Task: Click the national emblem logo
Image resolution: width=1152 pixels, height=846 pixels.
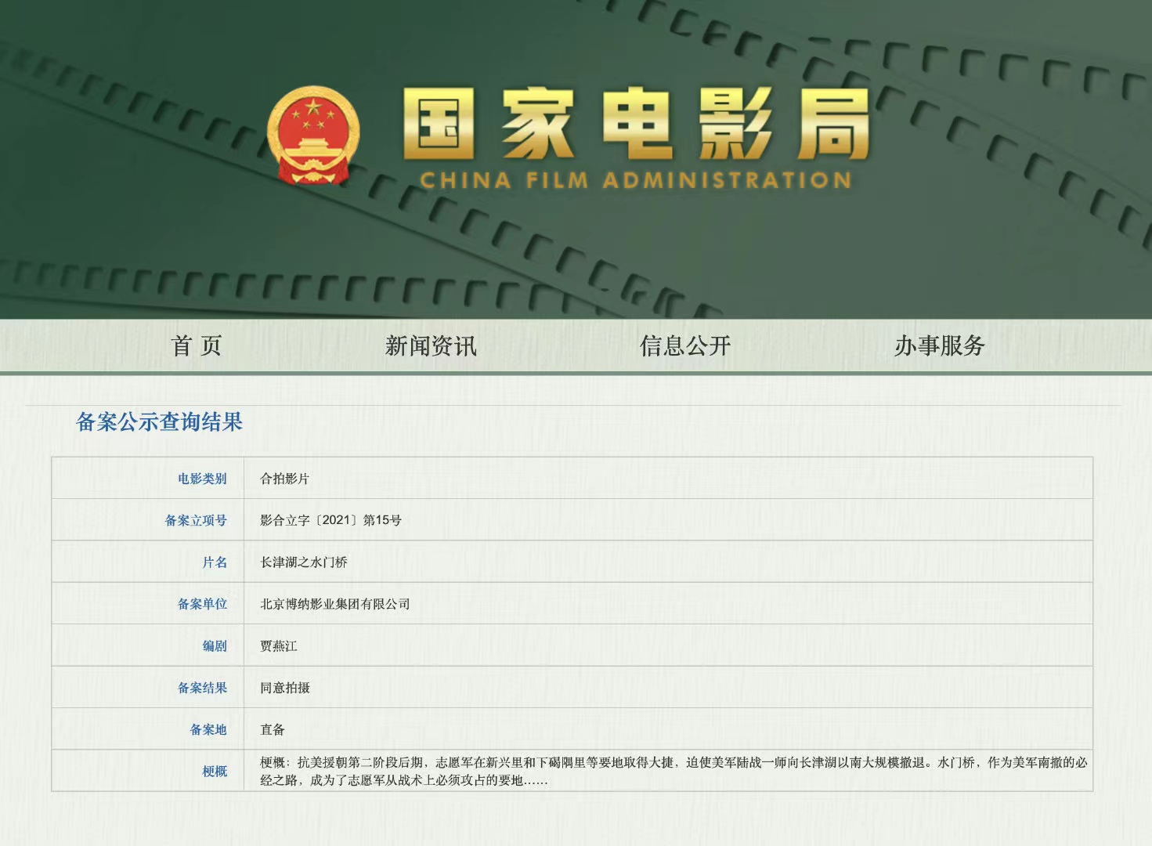Action: pyautogui.click(x=313, y=136)
